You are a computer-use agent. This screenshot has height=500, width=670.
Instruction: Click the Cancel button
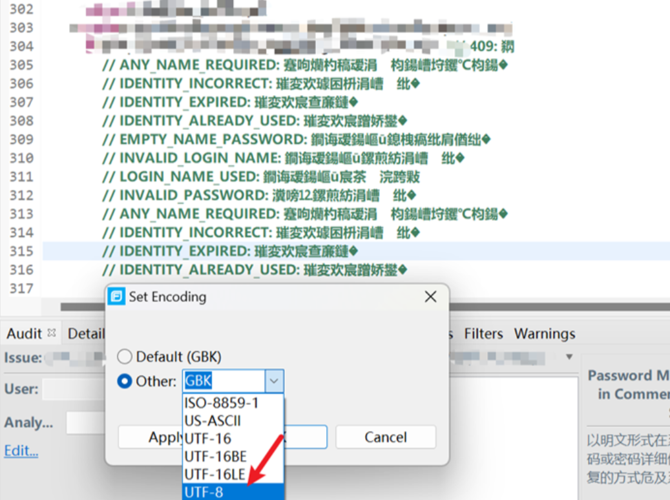click(x=386, y=437)
